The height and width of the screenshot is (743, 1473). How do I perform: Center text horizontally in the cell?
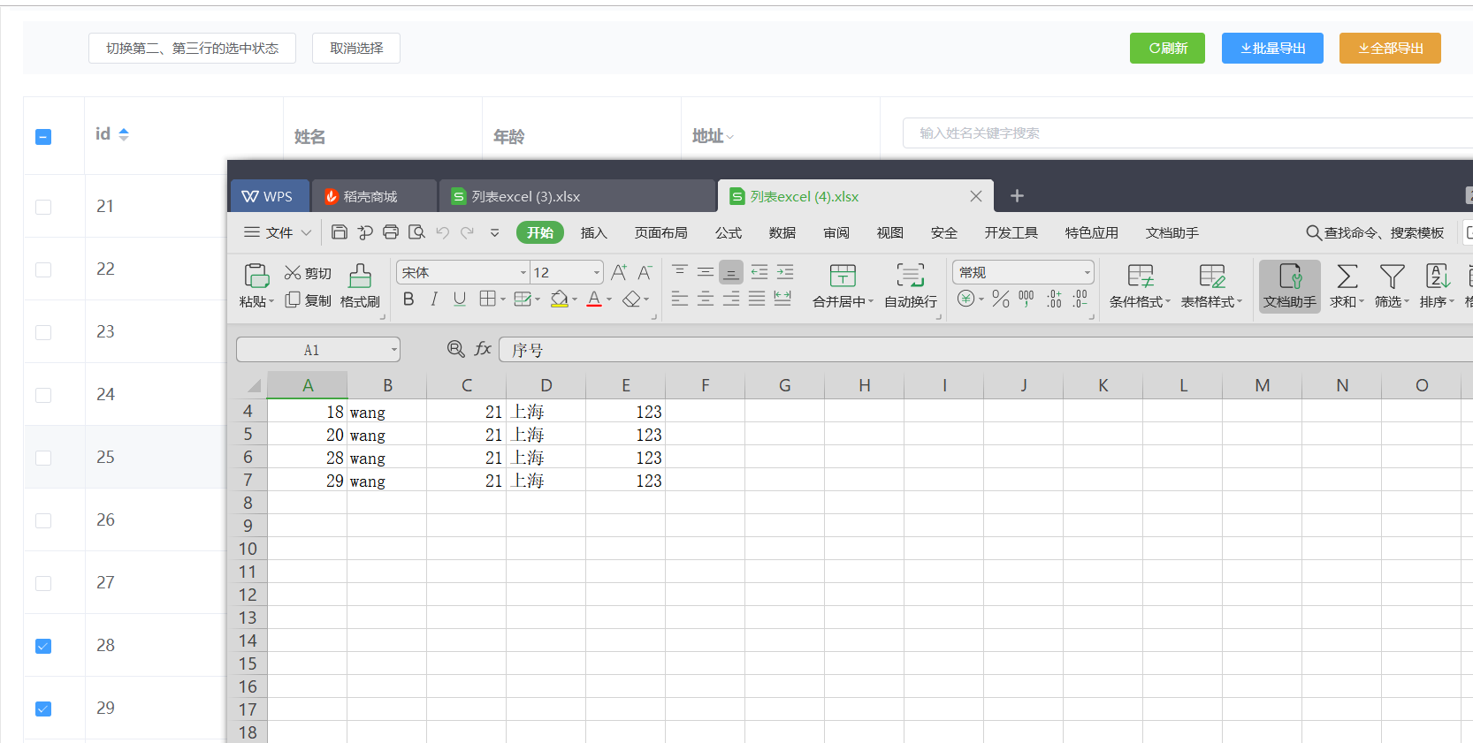706,299
